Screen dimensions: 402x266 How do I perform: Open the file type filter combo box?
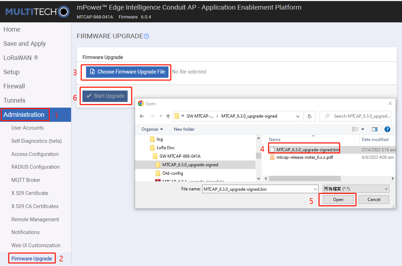tap(356, 189)
